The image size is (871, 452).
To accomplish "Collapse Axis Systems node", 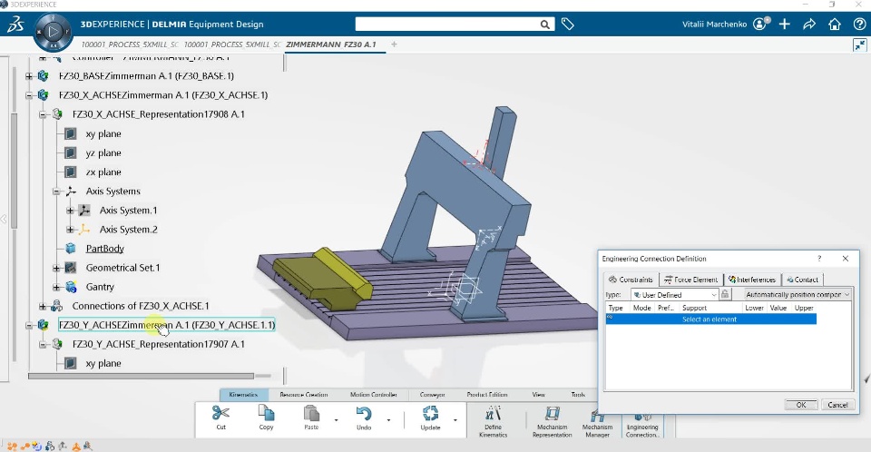I will [56, 192].
